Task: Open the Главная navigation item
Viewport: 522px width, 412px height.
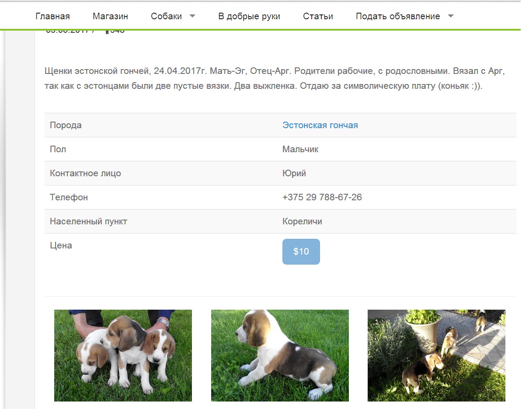Action: click(52, 16)
